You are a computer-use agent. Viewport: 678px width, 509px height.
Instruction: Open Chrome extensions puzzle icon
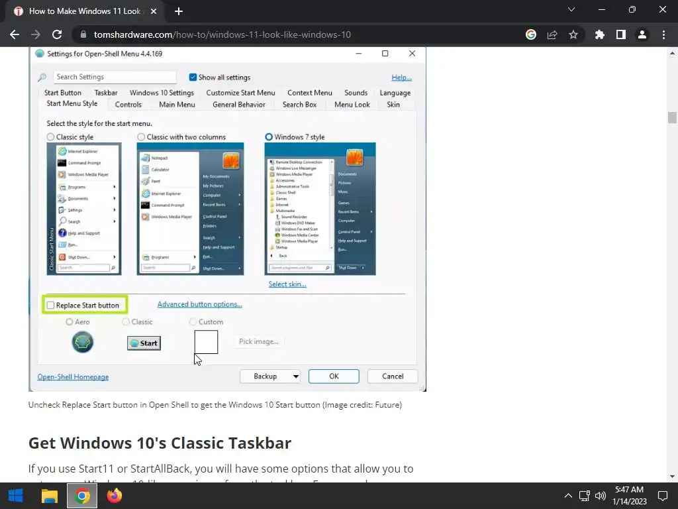[599, 34]
